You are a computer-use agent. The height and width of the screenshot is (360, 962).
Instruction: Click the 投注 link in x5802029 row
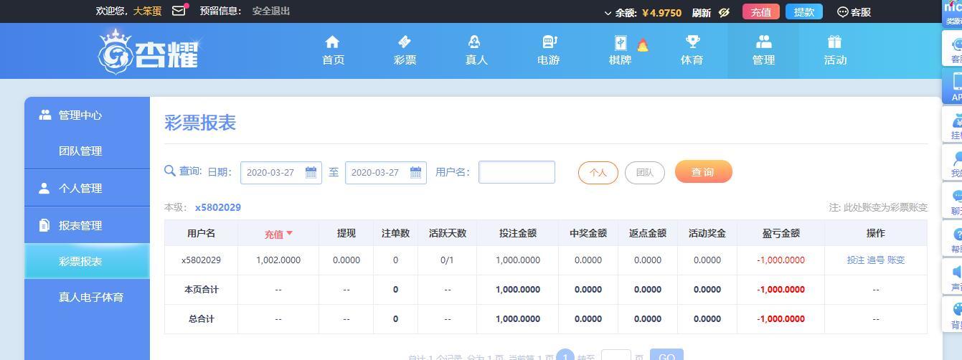point(856,260)
